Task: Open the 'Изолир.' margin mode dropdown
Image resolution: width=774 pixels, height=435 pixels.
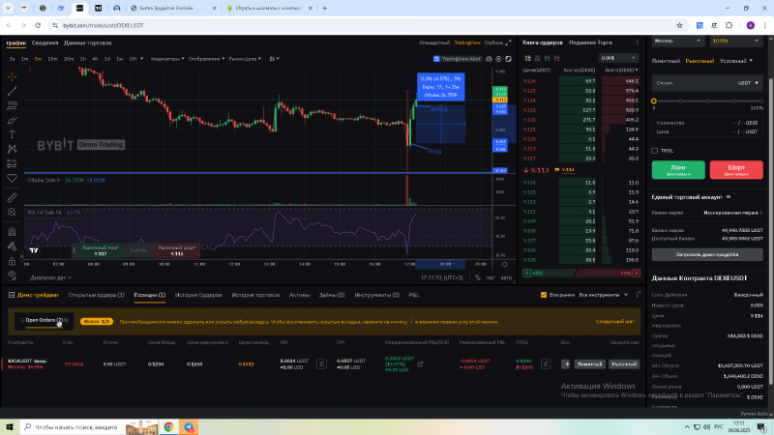Action: click(676, 41)
